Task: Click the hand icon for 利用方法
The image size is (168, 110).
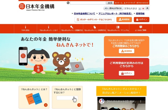Action: click(x=94, y=27)
